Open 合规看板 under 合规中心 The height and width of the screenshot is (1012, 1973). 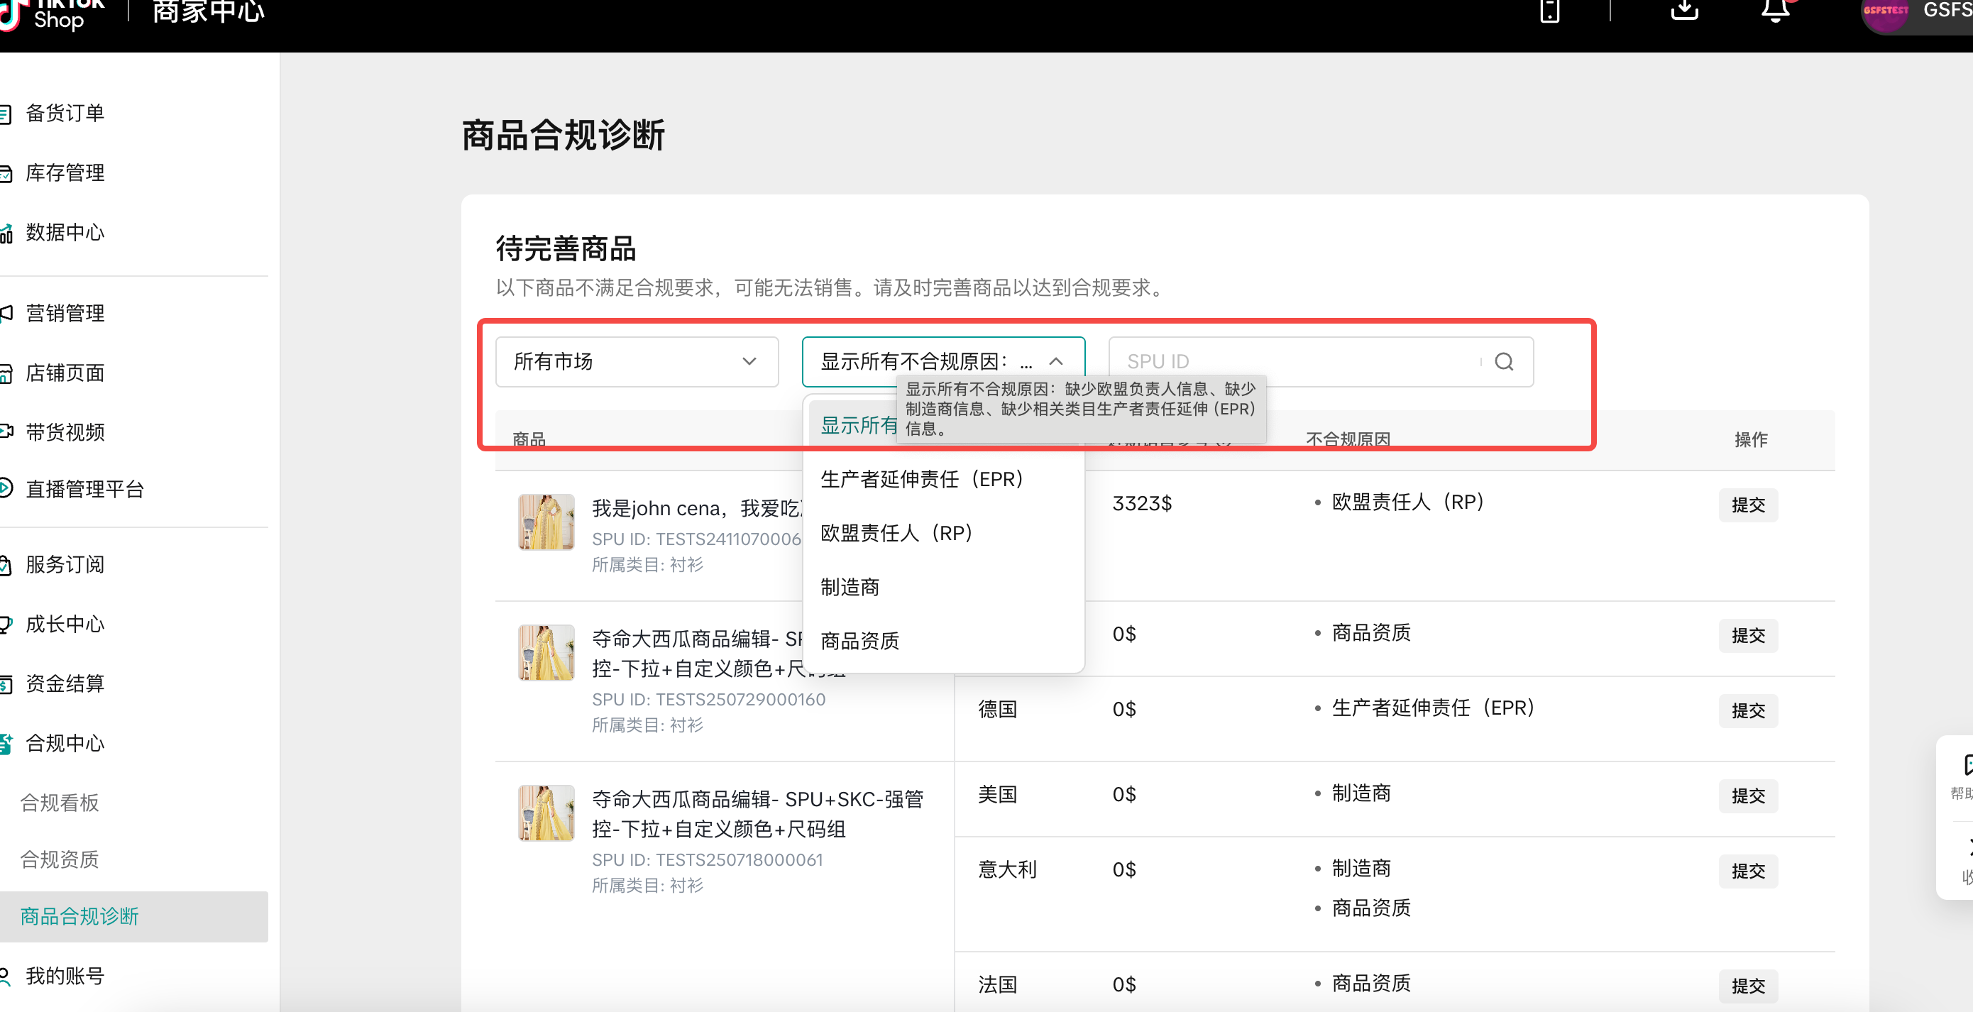(x=60, y=802)
